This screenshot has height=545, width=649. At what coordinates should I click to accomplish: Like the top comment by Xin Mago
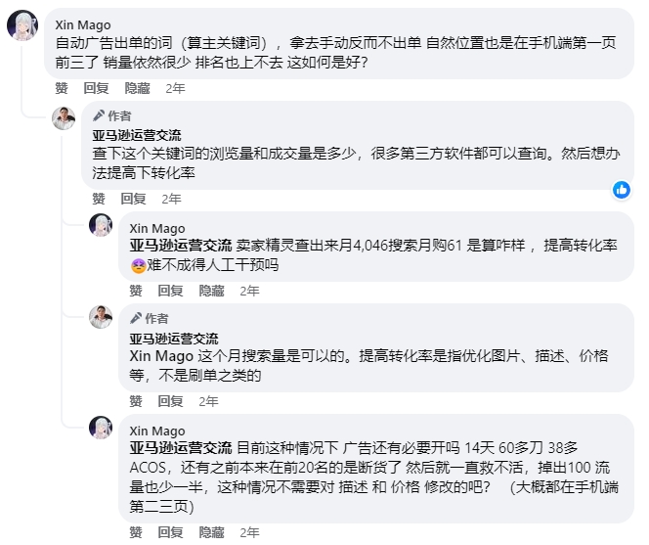point(62,88)
